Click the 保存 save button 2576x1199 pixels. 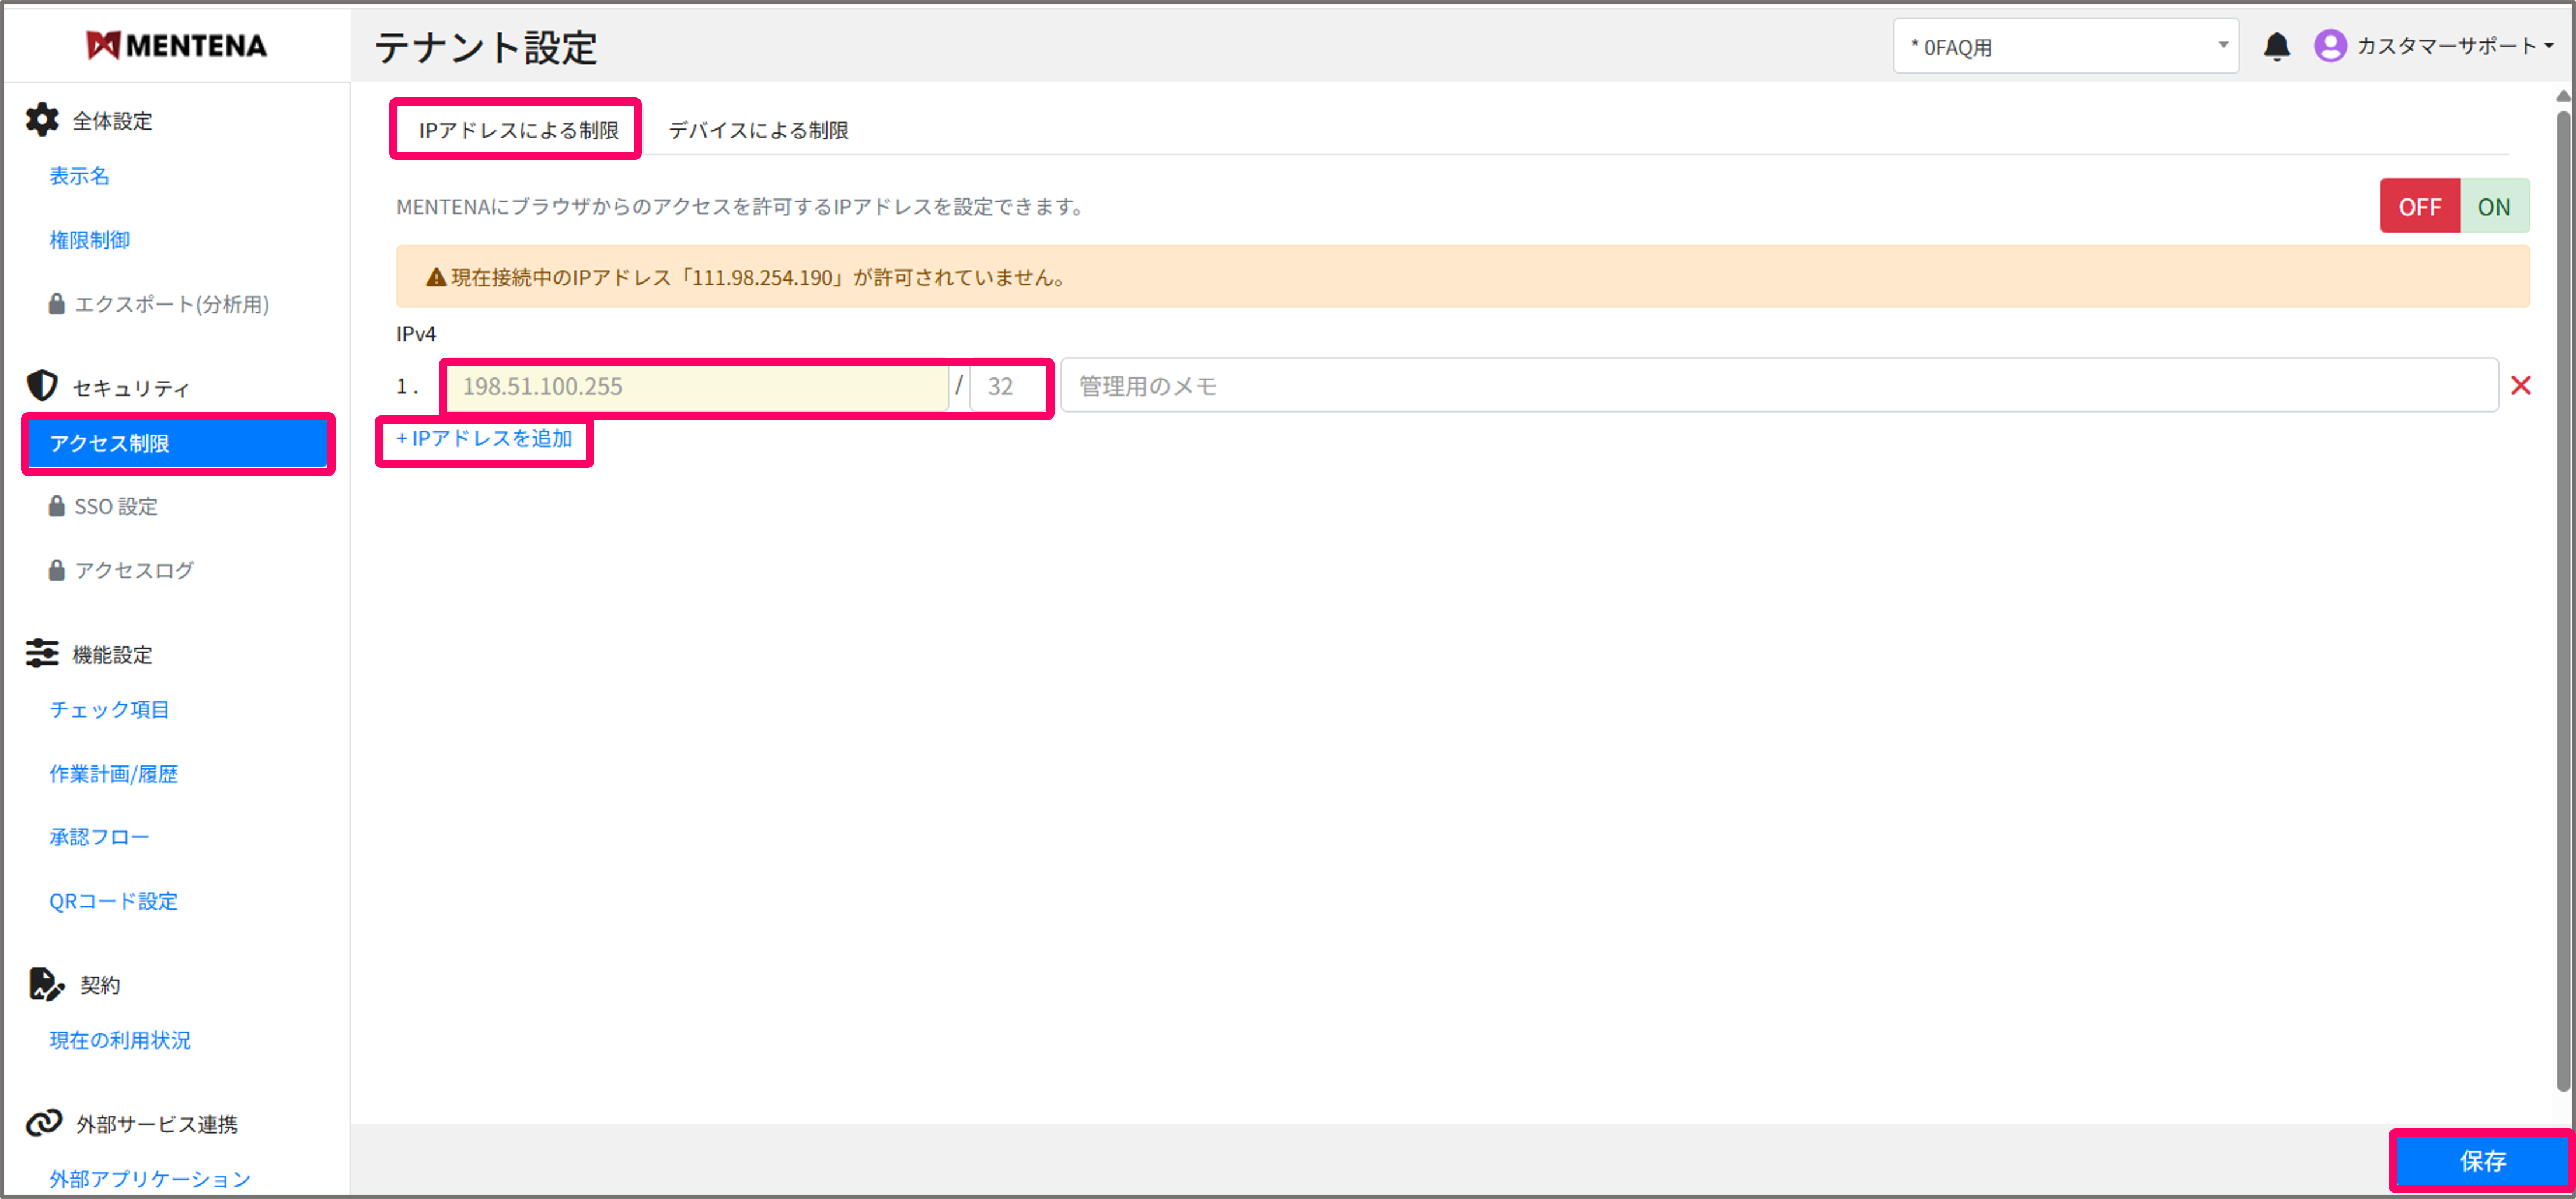pos(2481,1161)
